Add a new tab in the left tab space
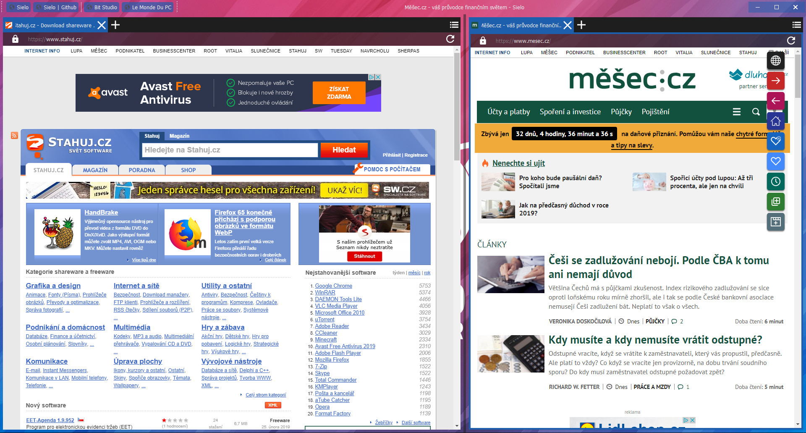 tap(115, 25)
